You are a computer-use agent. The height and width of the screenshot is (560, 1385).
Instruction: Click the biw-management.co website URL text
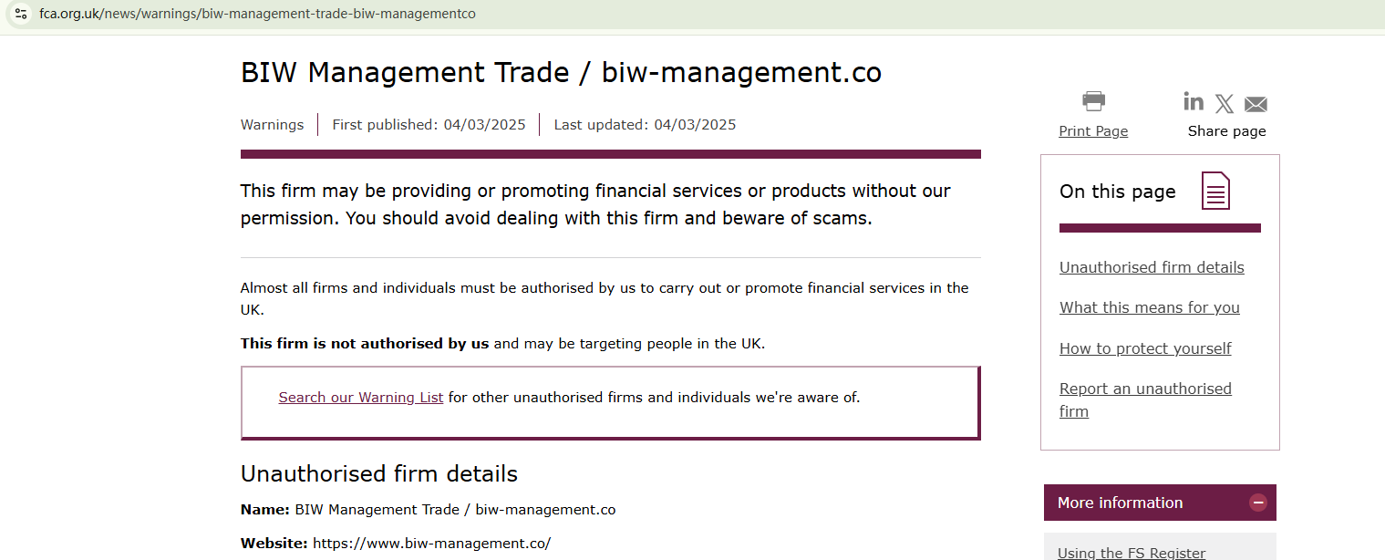tap(431, 544)
